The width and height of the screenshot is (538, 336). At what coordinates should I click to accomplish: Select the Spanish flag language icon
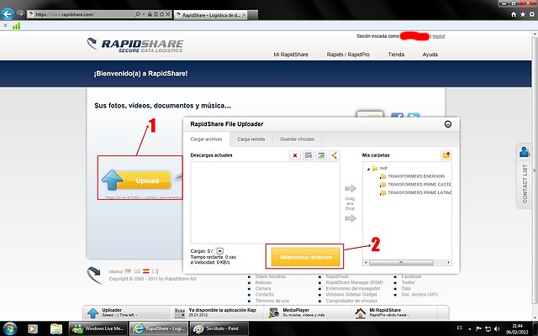click(146, 271)
